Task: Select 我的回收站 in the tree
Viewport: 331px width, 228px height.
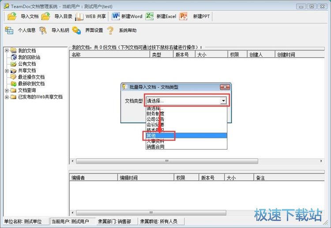Action: click(x=29, y=57)
